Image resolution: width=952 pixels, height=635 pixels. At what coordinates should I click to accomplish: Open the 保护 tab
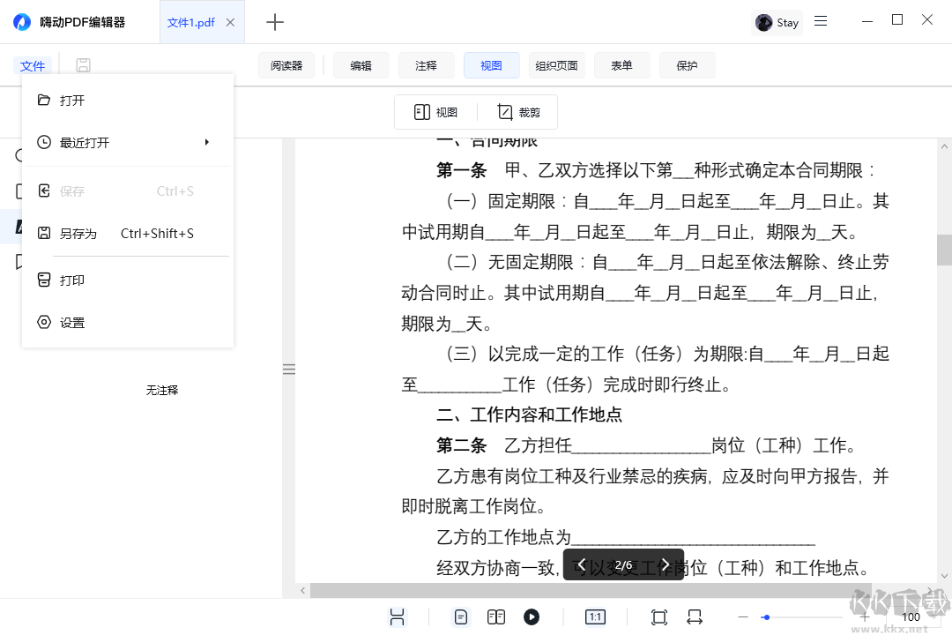688,65
